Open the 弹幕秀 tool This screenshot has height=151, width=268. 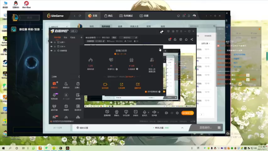[66, 108]
